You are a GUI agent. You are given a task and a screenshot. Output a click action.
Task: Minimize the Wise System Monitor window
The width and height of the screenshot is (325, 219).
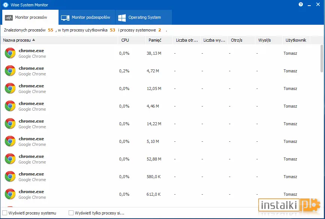309,4
